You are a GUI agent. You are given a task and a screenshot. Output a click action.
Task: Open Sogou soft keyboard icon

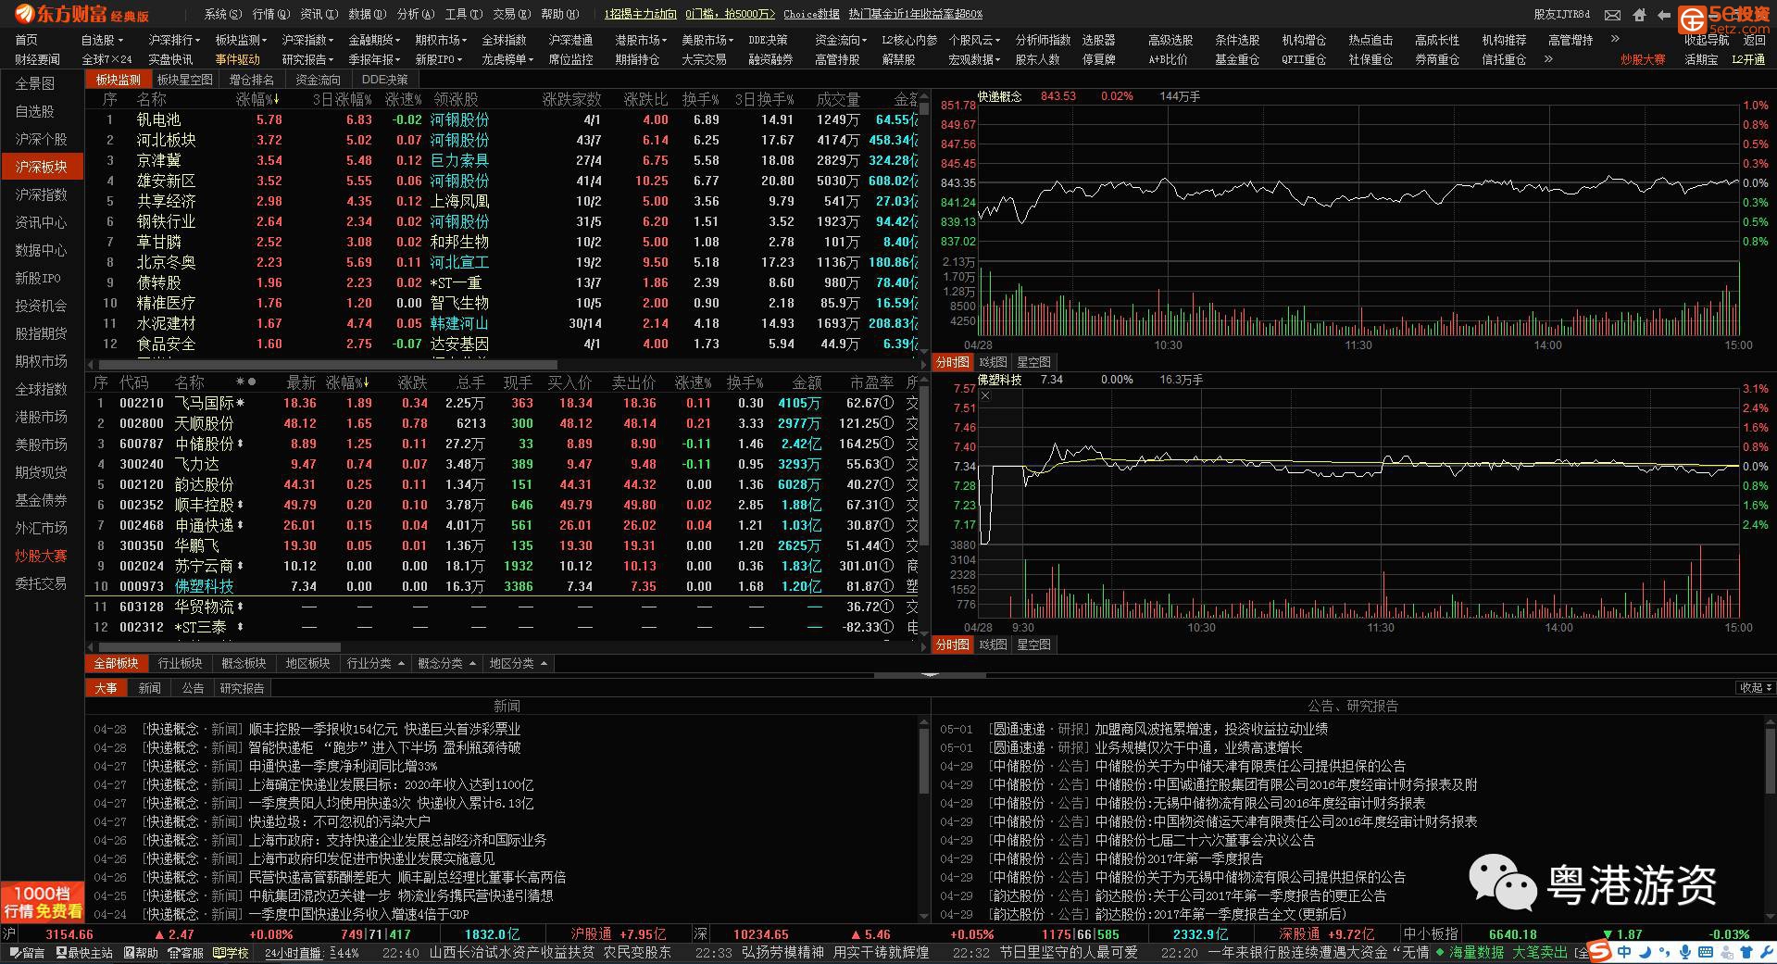[1706, 952]
